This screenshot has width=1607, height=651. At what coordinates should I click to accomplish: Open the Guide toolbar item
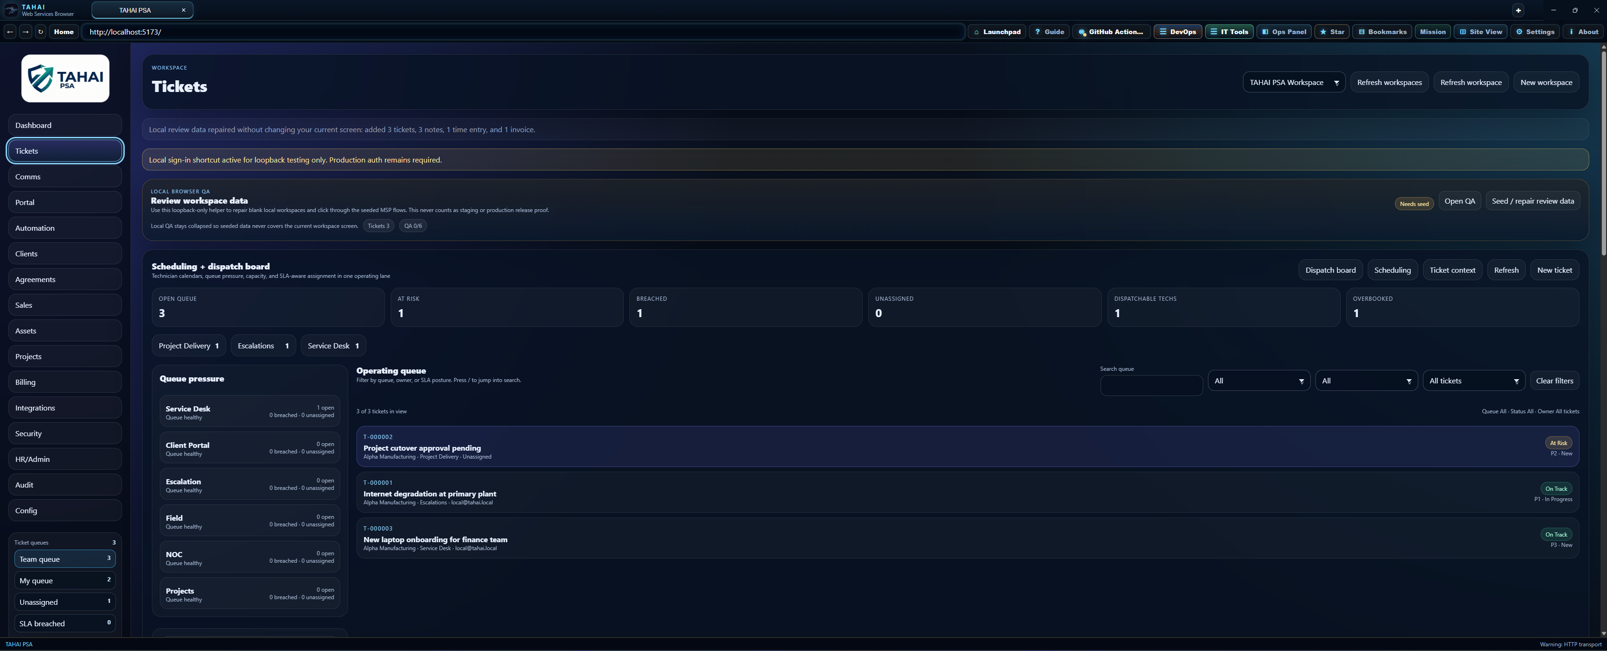[1049, 32]
